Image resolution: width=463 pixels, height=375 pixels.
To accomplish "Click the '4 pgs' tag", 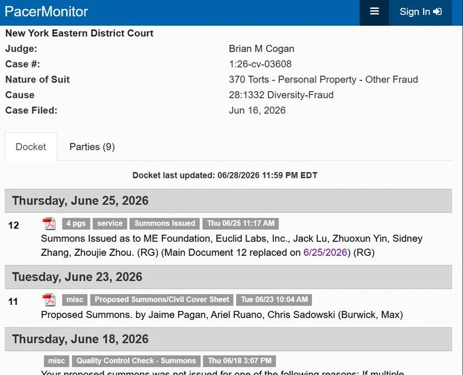I will pyautogui.click(x=76, y=223).
